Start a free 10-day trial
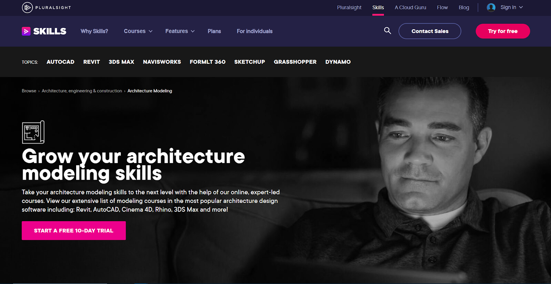Image resolution: width=551 pixels, height=284 pixels. click(74, 230)
